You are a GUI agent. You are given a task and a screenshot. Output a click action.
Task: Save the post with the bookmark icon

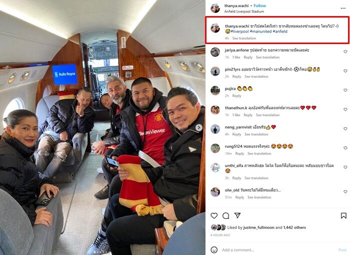[x=343, y=215]
